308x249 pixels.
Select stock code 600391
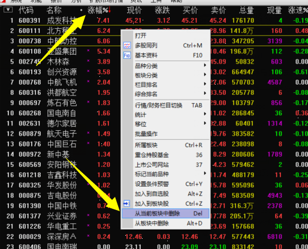click(29, 20)
